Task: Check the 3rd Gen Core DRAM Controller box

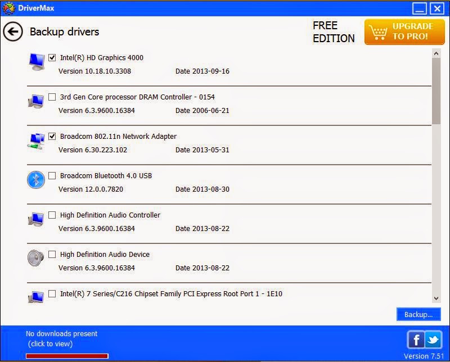Action: click(52, 97)
